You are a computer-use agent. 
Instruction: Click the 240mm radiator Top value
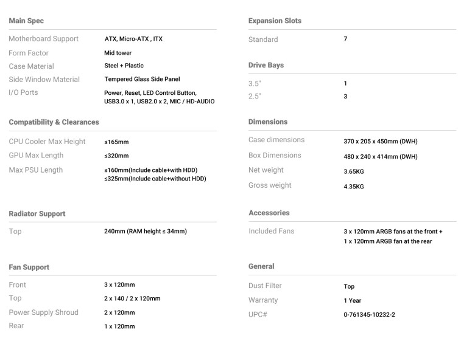pos(145,231)
